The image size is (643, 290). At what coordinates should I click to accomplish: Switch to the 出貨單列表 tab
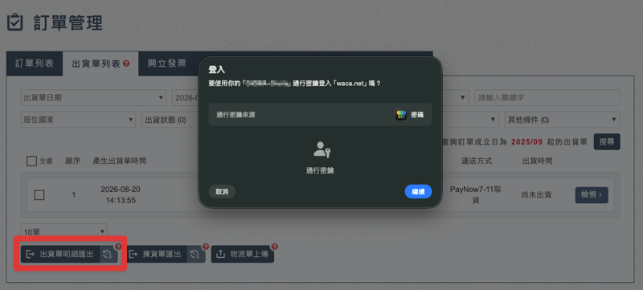tap(100, 63)
